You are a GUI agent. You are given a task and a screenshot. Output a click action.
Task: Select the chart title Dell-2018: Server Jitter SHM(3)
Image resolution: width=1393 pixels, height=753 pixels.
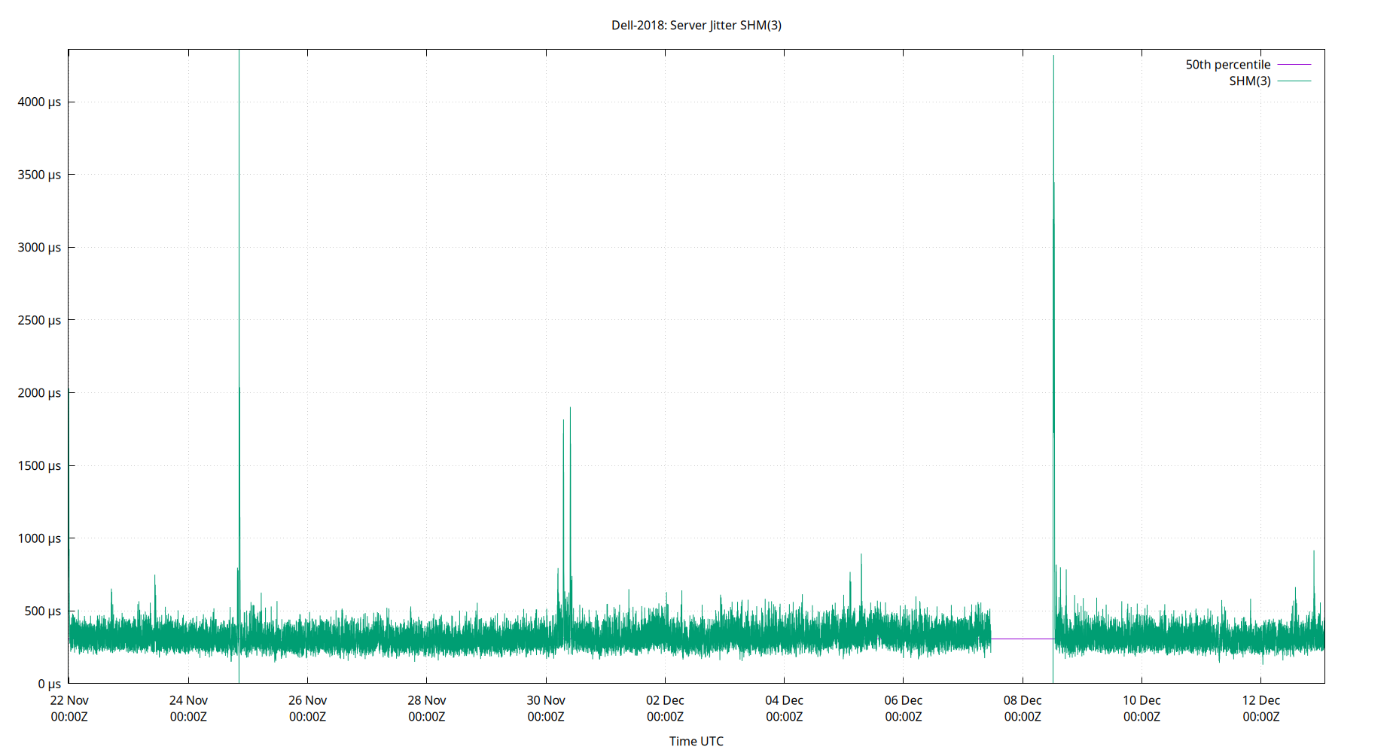pyautogui.click(x=695, y=25)
